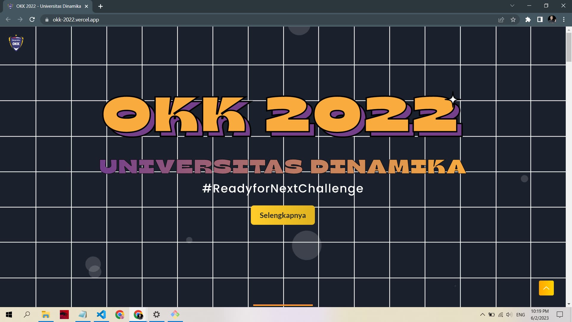The image size is (572, 322).
Task: Select the OKK 2022 - Universitas Dinamika tab
Action: (x=48, y=6)
